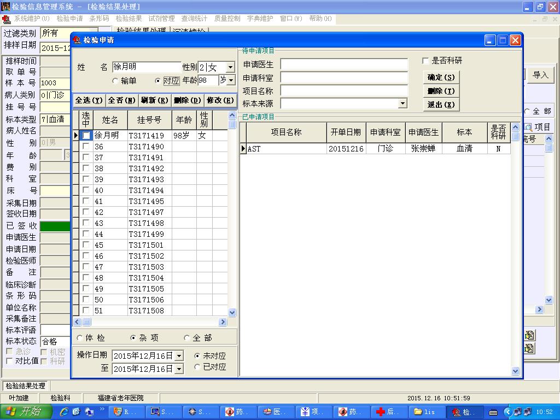This screenshot has height=420, width=560.
Task: Open the 至 end date dropdown
Action: [x=179, y=369]
